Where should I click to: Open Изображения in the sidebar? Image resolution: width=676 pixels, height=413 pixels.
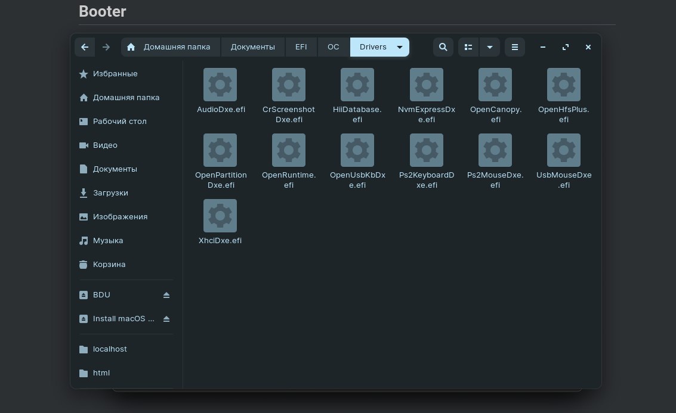click(x=126, y=216)
